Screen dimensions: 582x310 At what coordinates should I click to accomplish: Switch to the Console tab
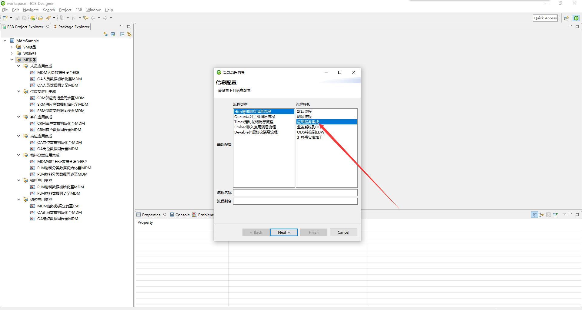[x=180, y=215]
